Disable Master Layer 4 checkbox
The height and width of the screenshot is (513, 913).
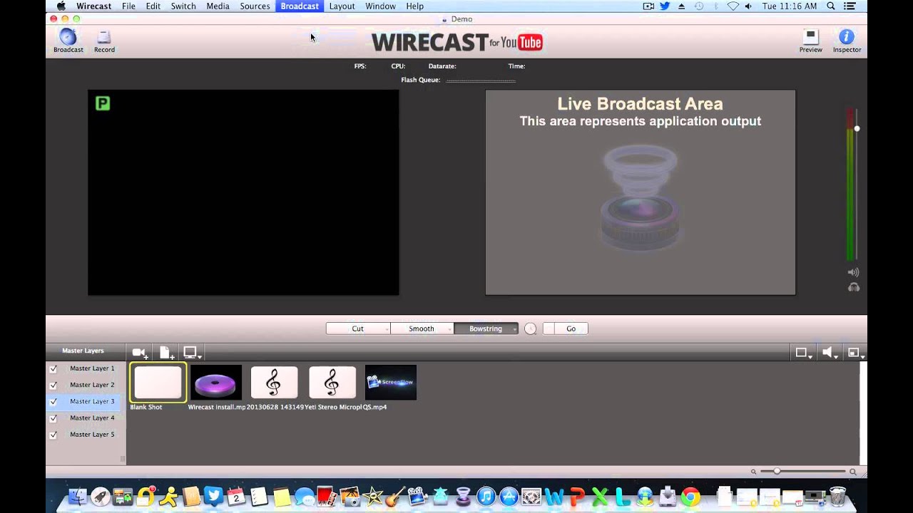pyautogui.click(x=53, y=418)
